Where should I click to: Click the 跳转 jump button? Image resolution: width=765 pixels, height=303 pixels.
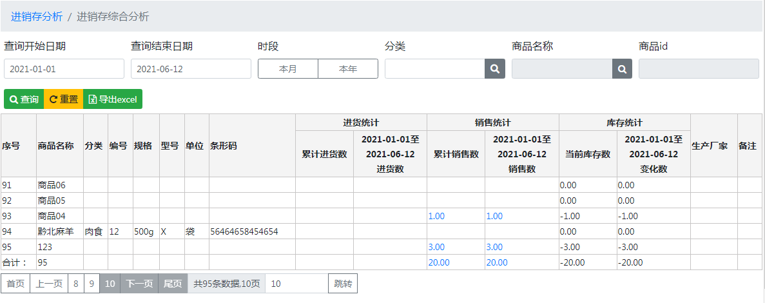tap(343, 284)
